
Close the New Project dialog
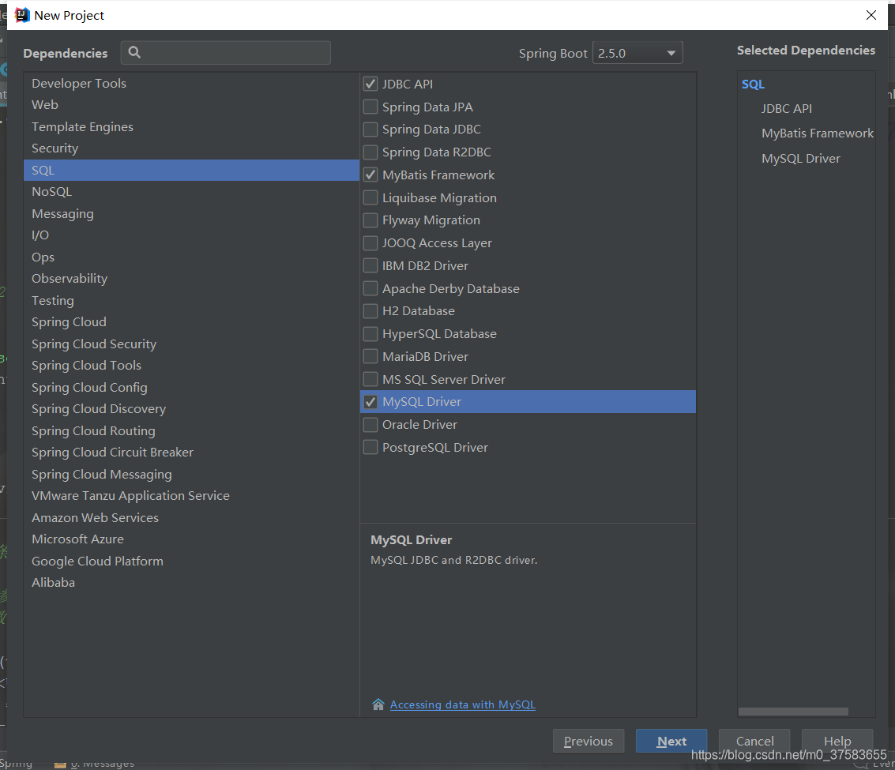coord(871,16)
